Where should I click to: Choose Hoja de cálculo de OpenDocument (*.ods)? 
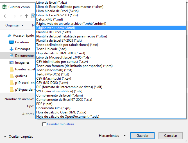[x=111, y=117]
